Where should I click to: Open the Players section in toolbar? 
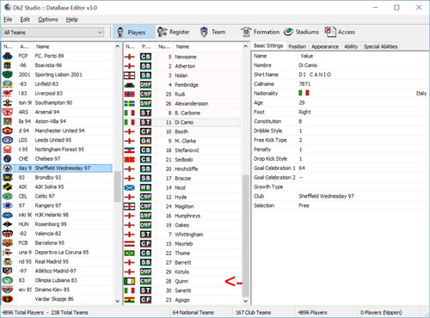point(134,32)
